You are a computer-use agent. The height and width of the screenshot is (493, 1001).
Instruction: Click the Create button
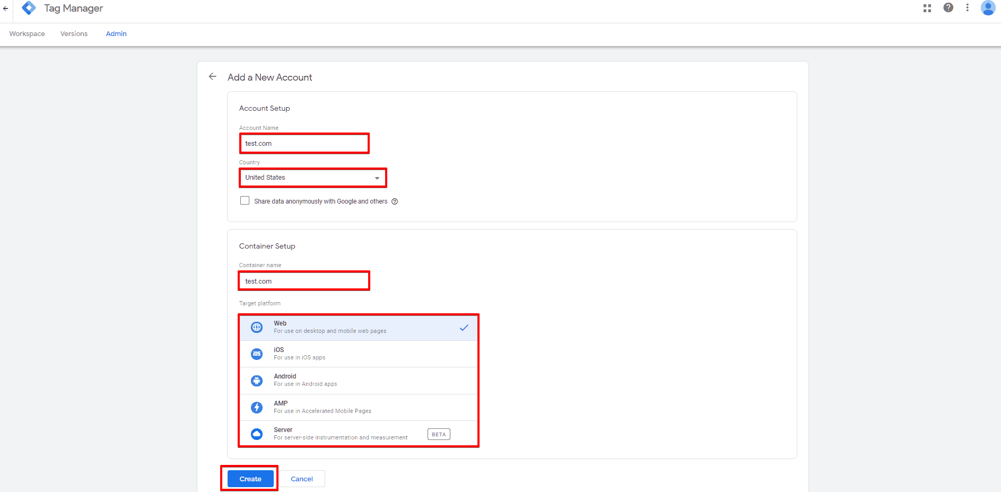pos(250,479)
